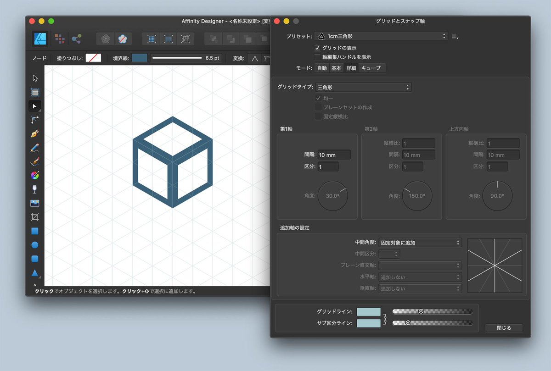Switch to 詳細 mode tab
The width and height of the screenshot is (551, 371).
pyautogui.click(x=351, y=68)
